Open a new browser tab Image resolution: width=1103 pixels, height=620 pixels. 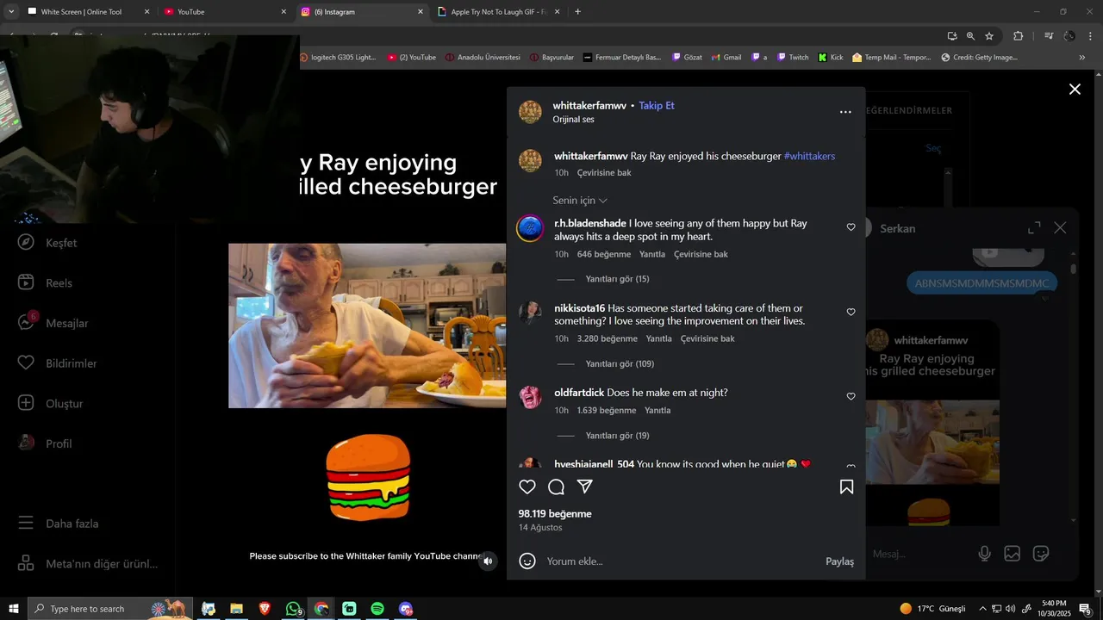click(577, 12)
